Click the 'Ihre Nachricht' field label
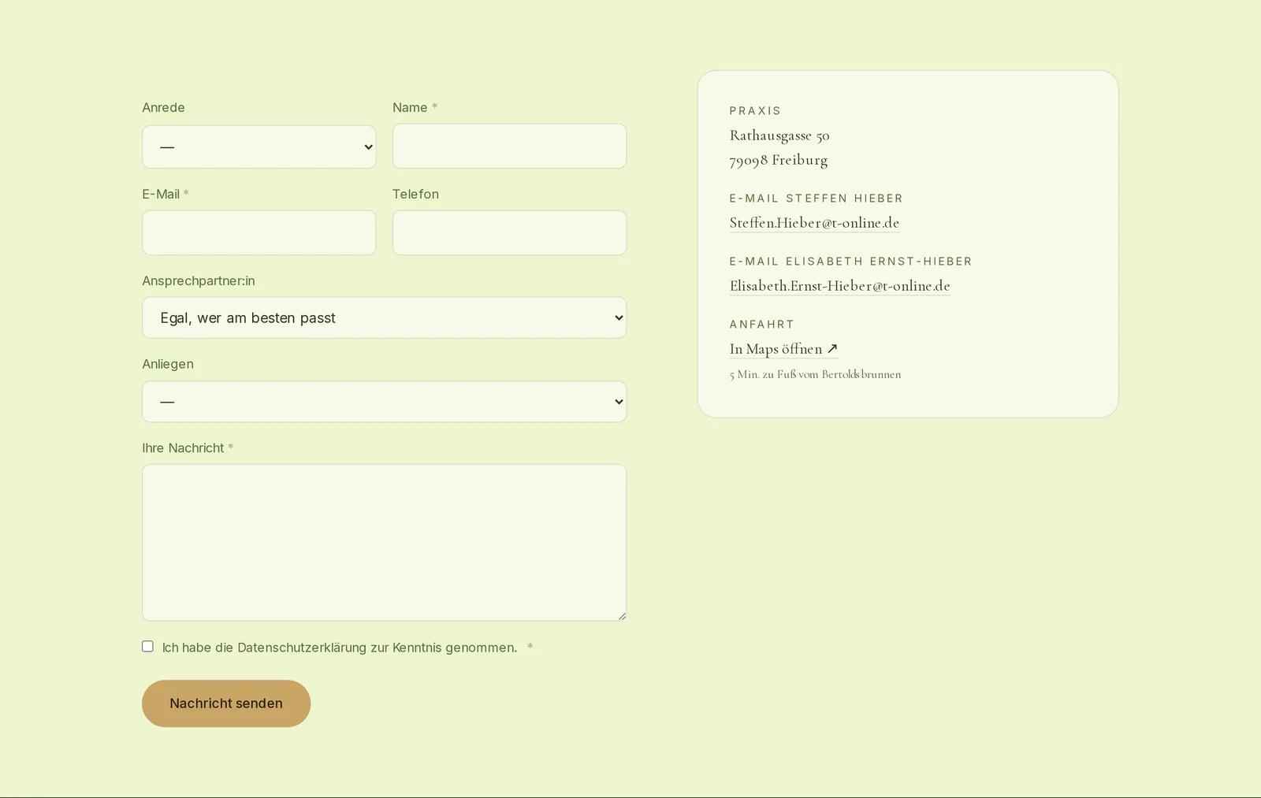The width and height of the screenshot is (1261, 798). click(183, 448)
